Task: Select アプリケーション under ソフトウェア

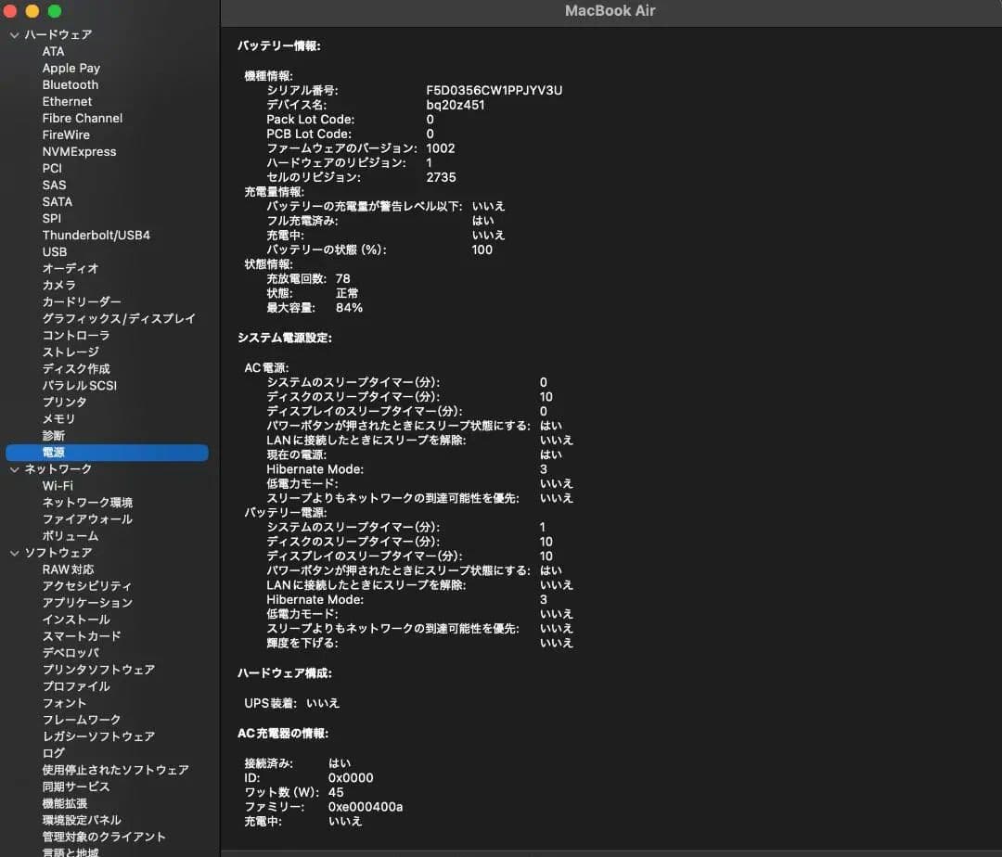Action: (87, 603)
